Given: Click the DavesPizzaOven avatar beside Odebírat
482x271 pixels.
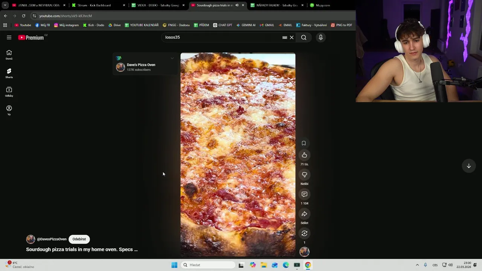Looking at the screenshot, I should click(x=31, y=239).
